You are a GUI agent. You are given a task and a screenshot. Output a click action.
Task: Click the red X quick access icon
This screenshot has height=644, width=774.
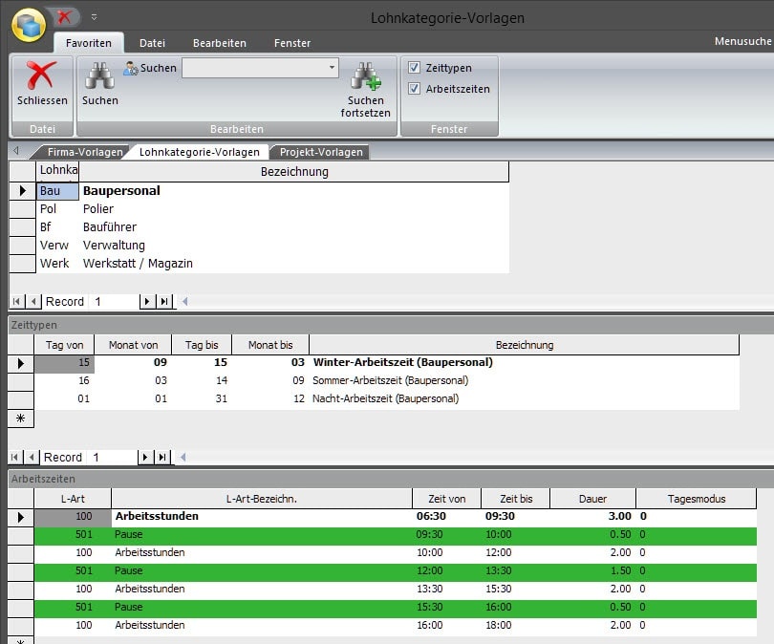click(x=64, y=17)
